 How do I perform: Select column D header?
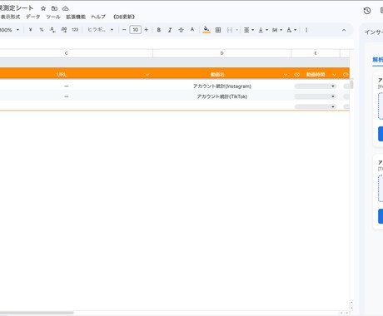click(221, 53)
